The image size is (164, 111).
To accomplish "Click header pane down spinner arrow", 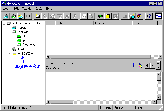I will (159, 68).
